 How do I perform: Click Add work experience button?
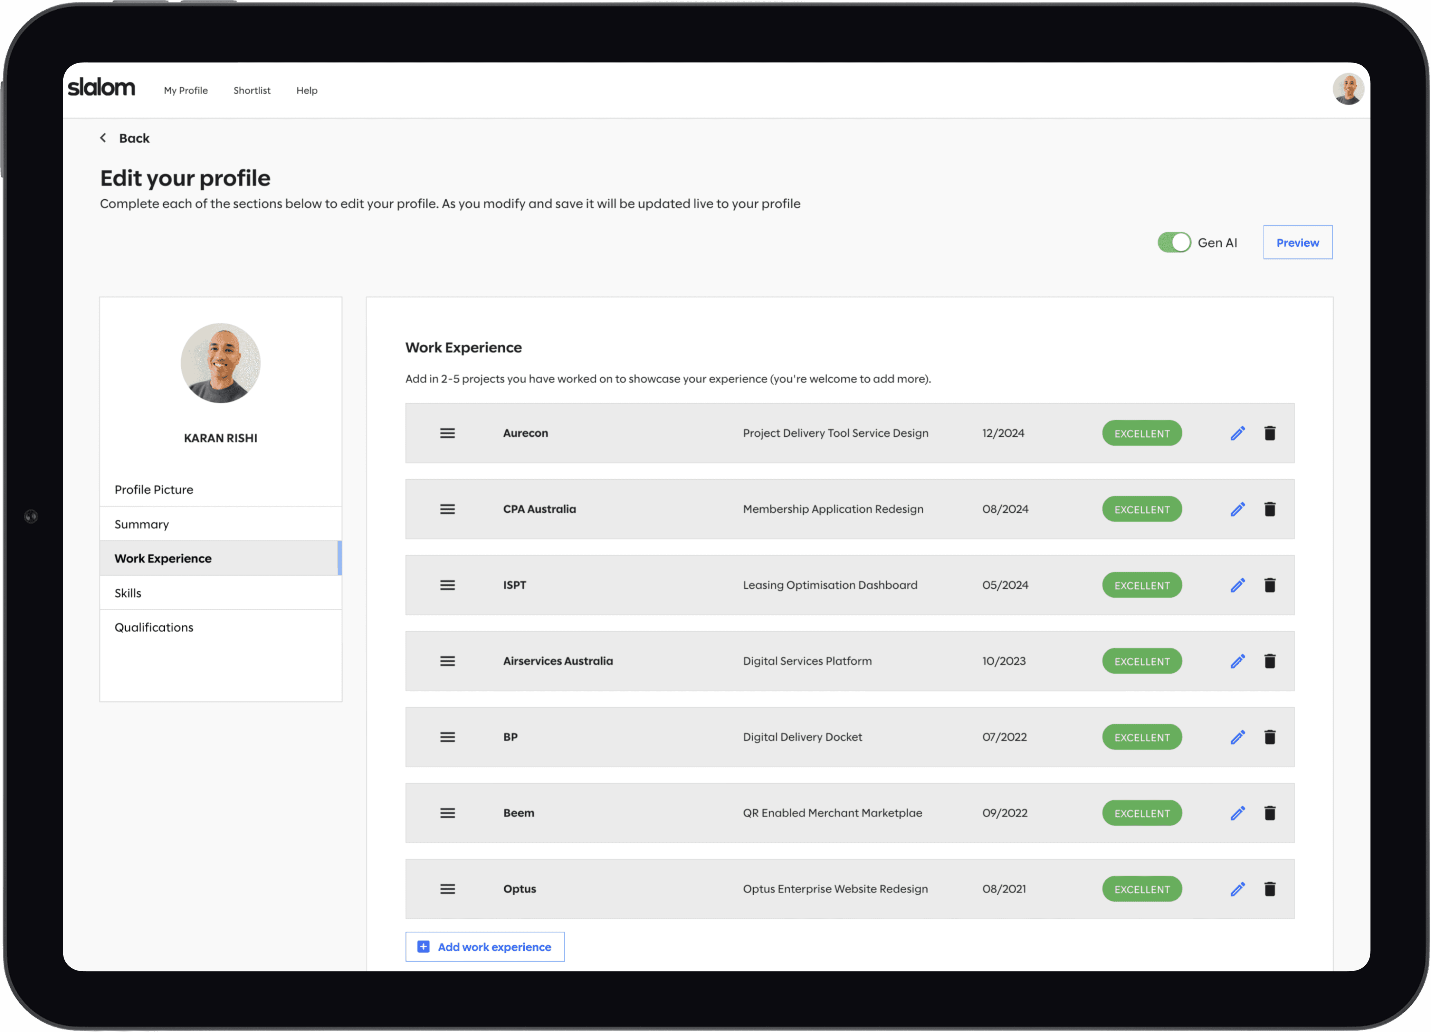pos(485,946)
